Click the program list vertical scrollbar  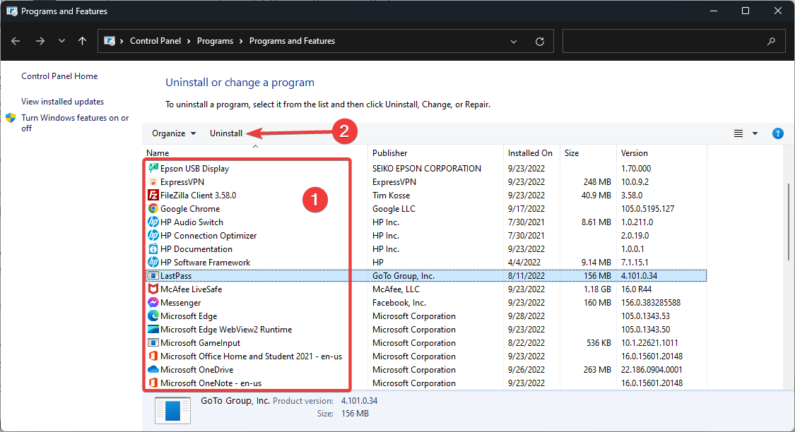789,223
